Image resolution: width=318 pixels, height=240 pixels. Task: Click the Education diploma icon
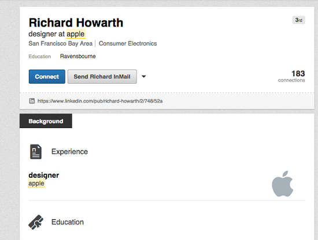(x=36, y=222)
